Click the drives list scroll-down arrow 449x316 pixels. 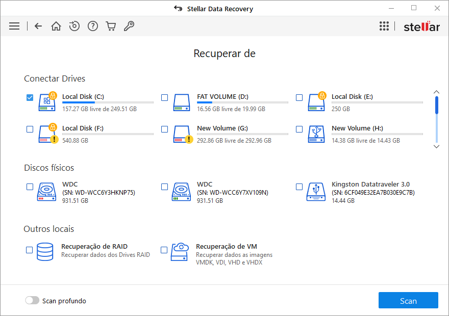click(436, 146)
